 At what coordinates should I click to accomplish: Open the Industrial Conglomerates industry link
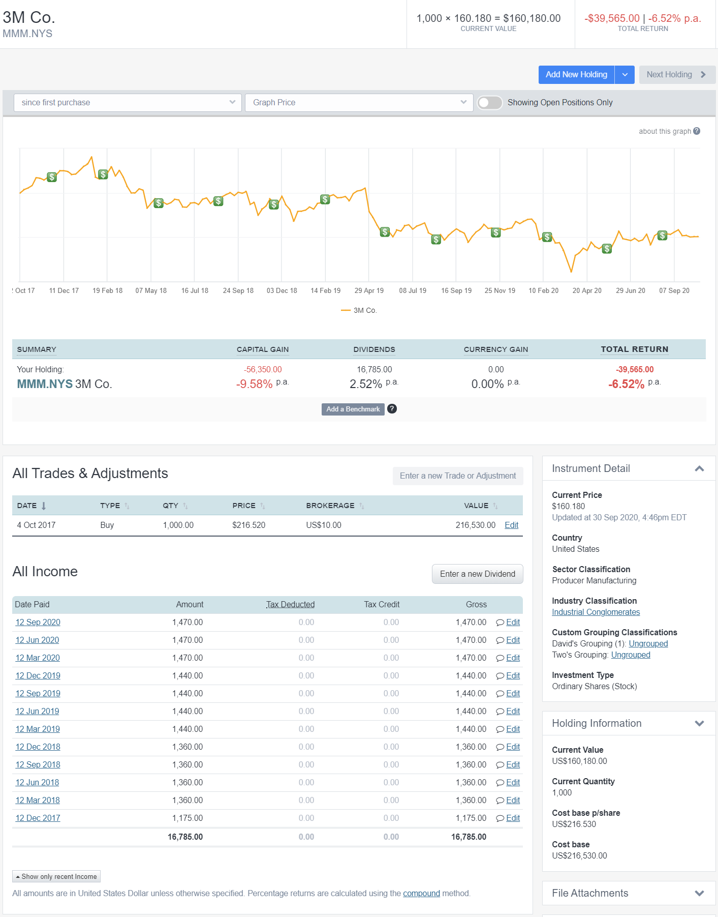[x=596, y=612]
